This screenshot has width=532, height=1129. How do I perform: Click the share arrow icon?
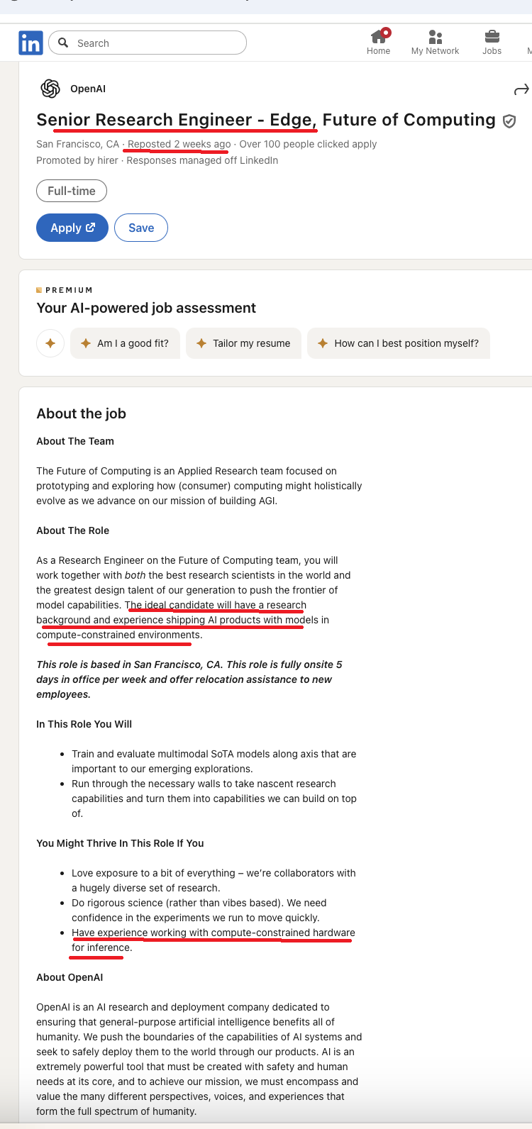click(x=521, y=89)
